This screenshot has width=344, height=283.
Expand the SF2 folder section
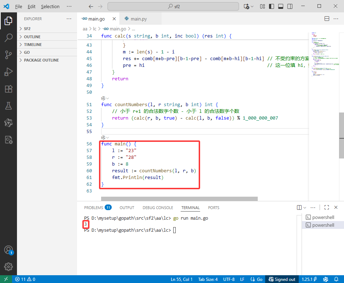click(47, 29)
